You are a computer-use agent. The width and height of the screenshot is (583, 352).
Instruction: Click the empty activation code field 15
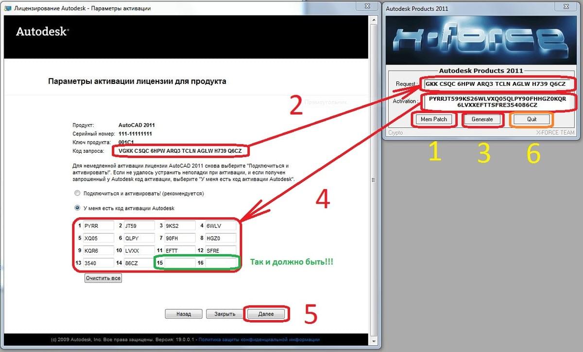pyautogui.click(x=179, y=263)
